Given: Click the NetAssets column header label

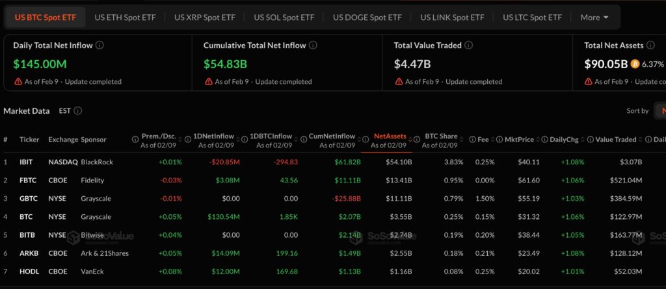Looking at the screenshot, I should click(390, 136).
